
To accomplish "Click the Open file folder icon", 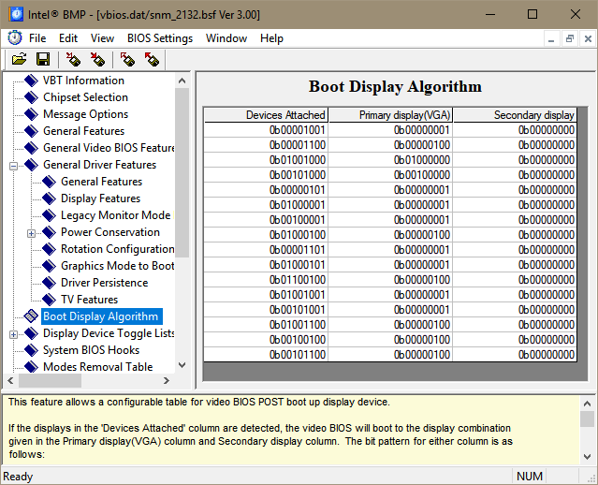I will (x=19, y=59).
